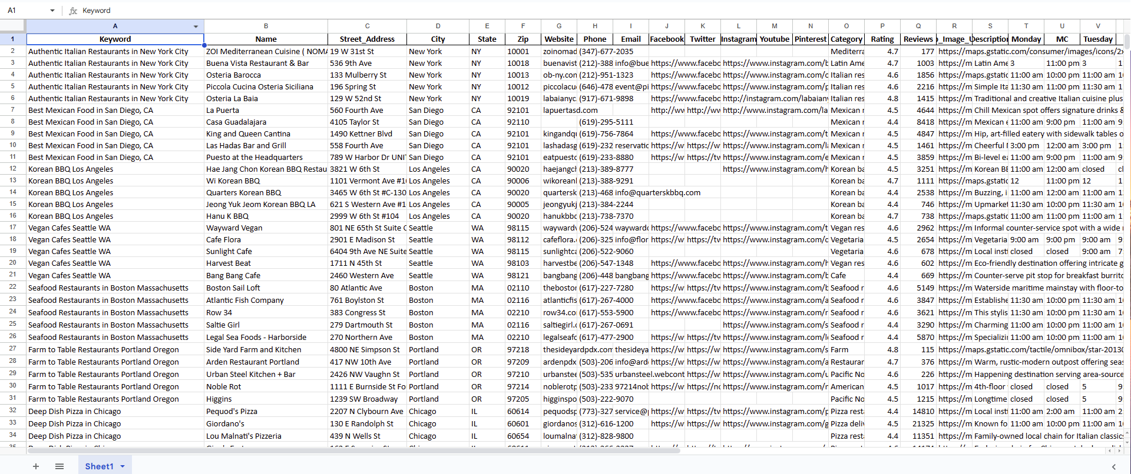Select the Instagram header cell

pos(739,39)
